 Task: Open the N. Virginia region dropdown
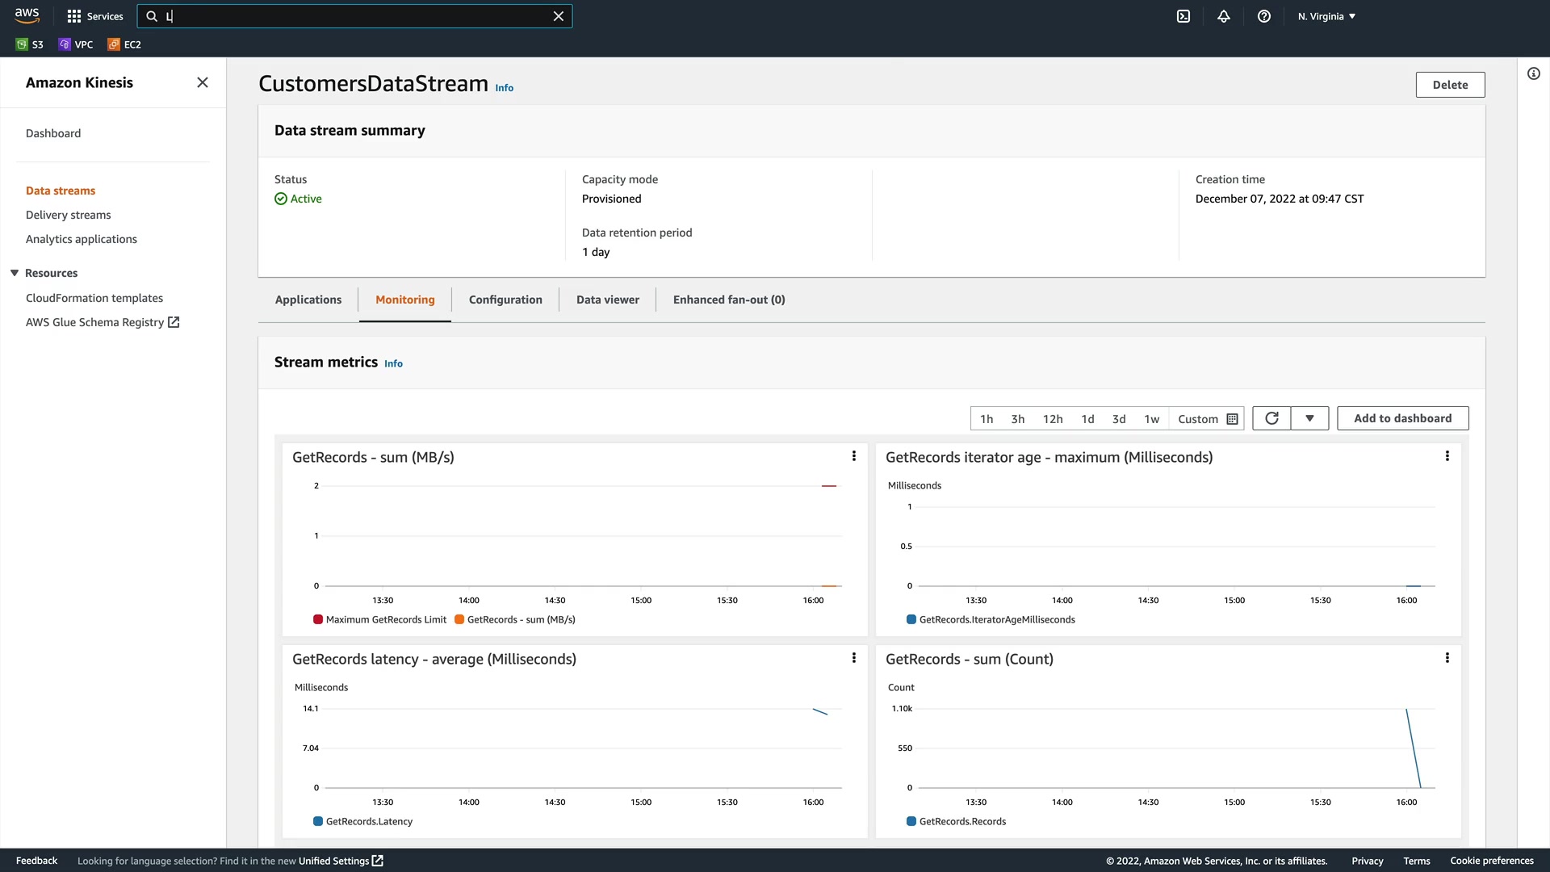point(1326,16)
